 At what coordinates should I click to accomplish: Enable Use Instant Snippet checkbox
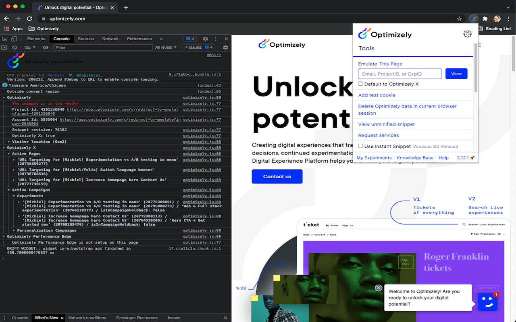(360, 146)
